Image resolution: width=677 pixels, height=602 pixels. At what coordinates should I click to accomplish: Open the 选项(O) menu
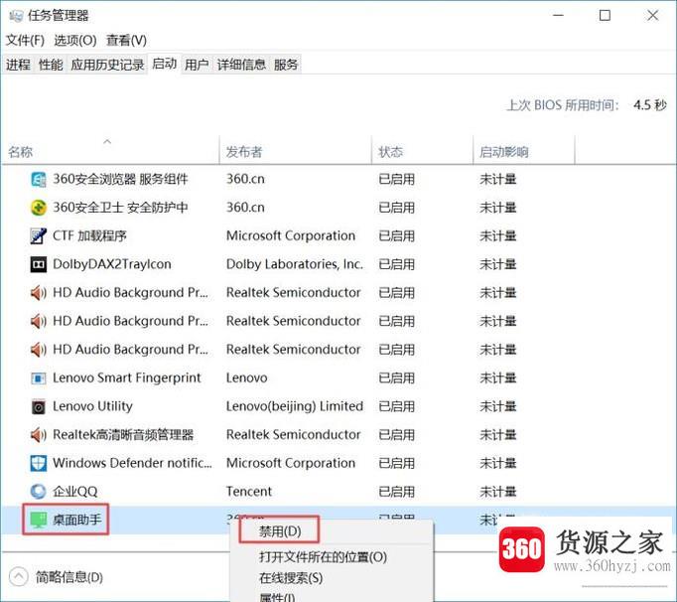pos(75,40)
